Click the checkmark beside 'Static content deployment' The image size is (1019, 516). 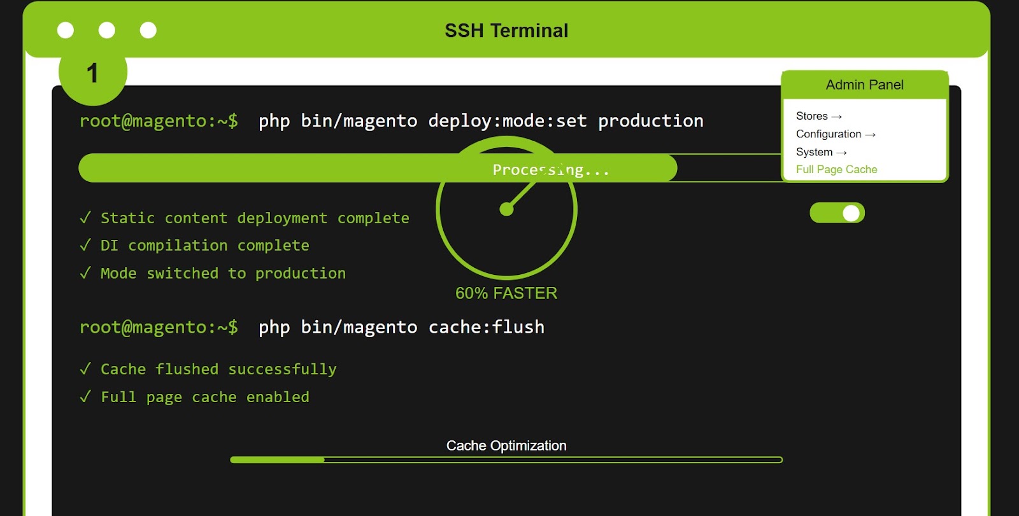coord(85,218)
